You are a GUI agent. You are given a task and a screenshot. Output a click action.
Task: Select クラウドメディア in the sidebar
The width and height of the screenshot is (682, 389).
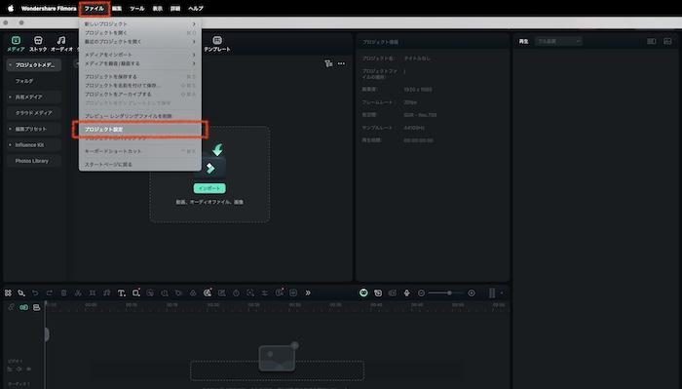click(33, 113)
